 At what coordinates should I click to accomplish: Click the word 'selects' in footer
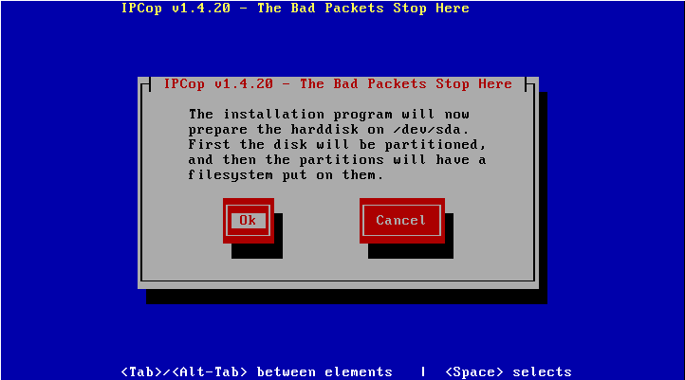(542, 372)
